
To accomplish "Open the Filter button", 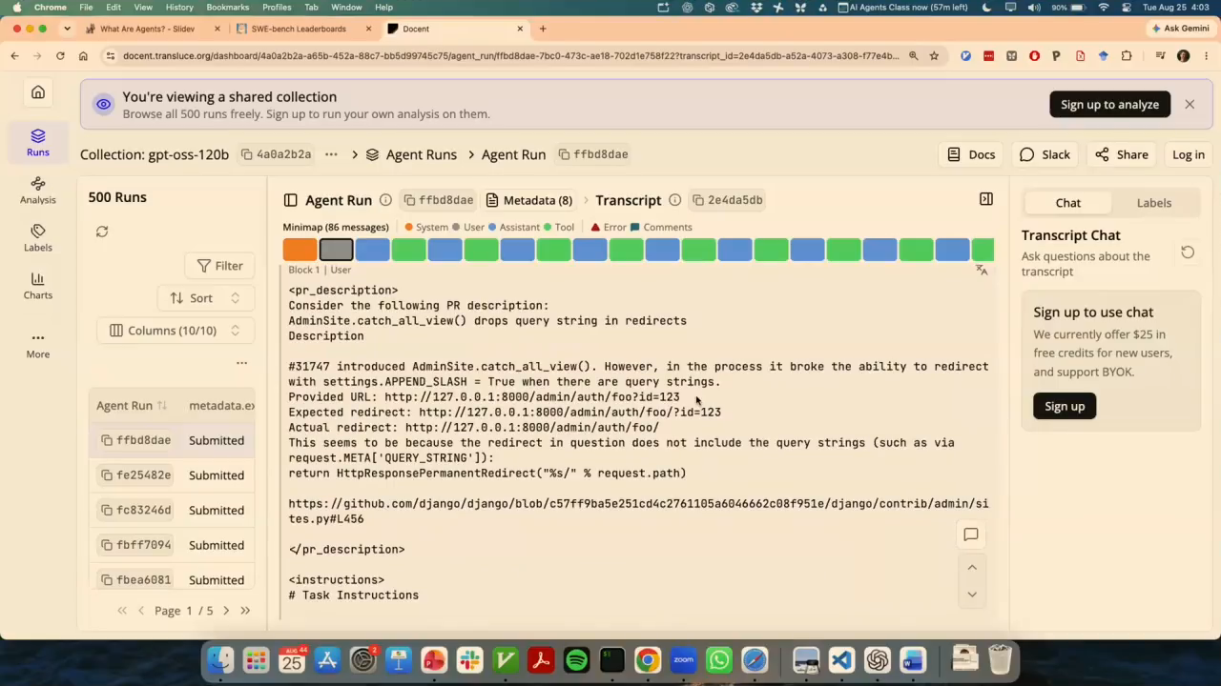I will [219, 266].
